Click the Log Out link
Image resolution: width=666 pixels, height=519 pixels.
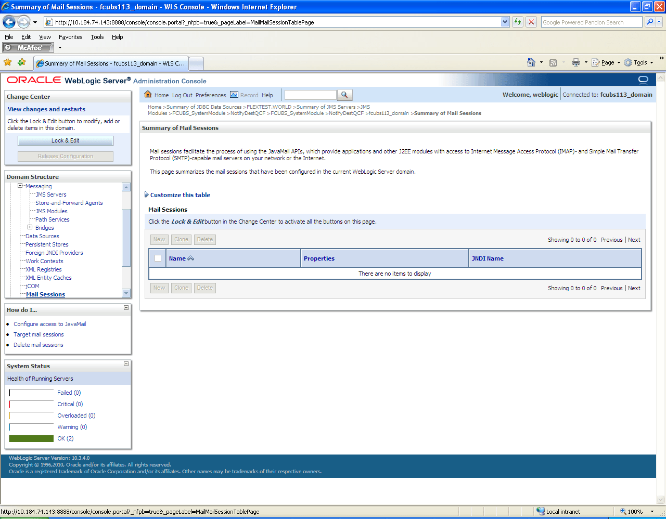point(182,95)
